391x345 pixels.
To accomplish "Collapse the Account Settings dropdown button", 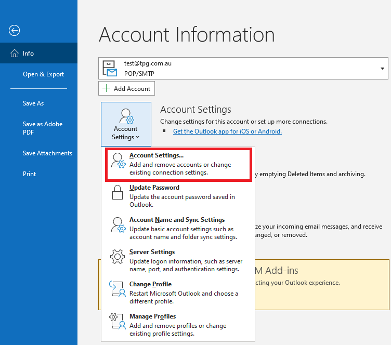I will pyautogui.click(x=126, y=124).
